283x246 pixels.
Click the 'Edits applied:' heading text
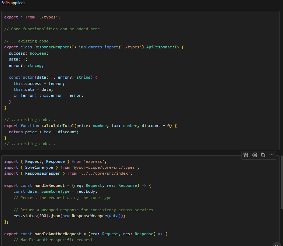tap(13, 3)
